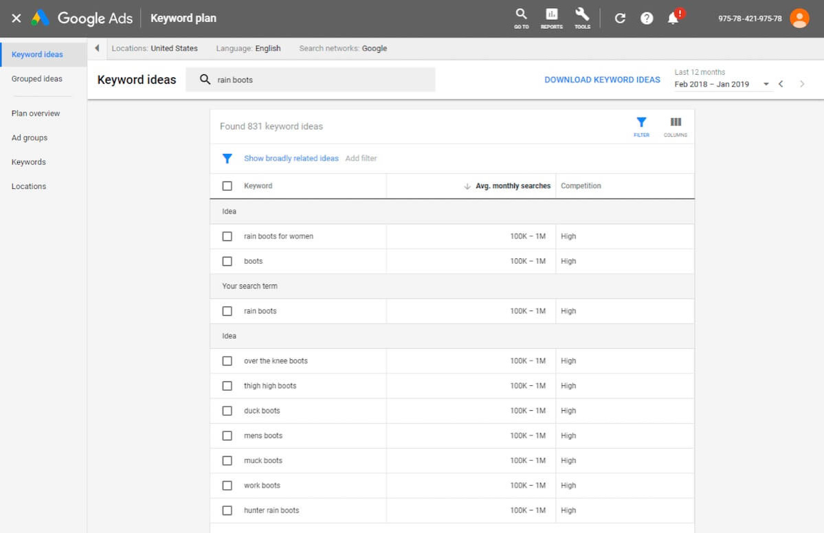
Task: Collapse the sidebar with left triangle
Action: (x=97, y=48)
